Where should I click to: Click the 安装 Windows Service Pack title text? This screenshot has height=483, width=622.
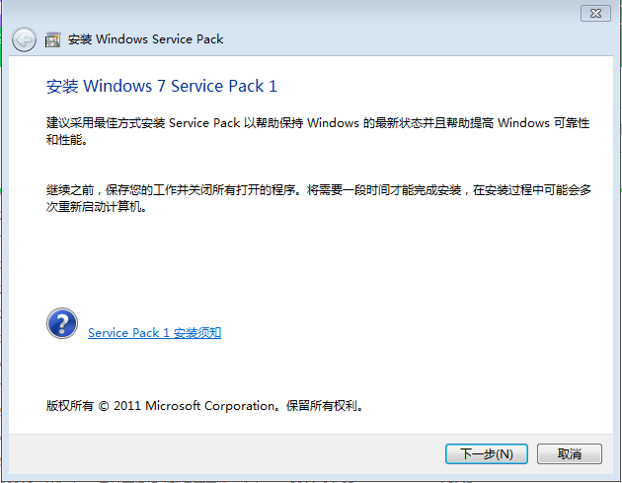[145, 39]
